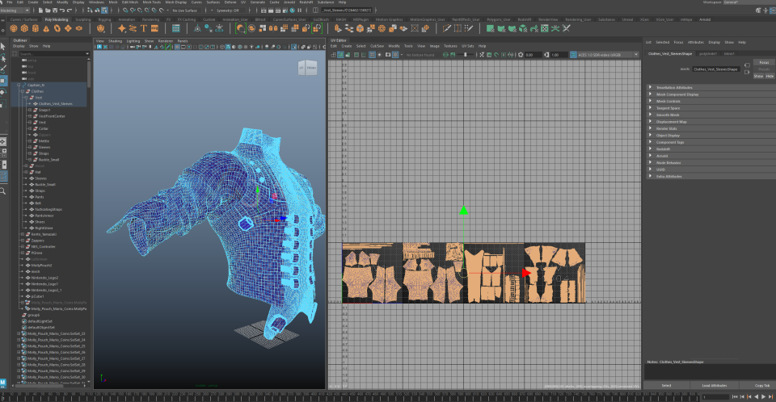This screenshot has height=402, width=776.
Task: Open the Cut/Sew menu in UV Editor
Action: (x=377, y=46)
